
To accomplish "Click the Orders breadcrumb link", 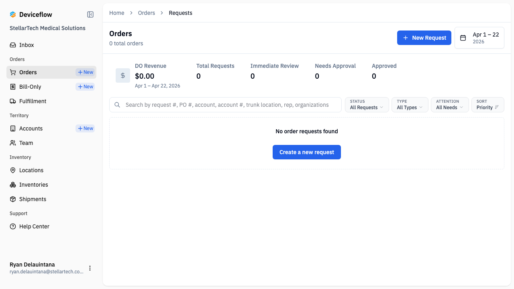I will [x=147, y=13].
